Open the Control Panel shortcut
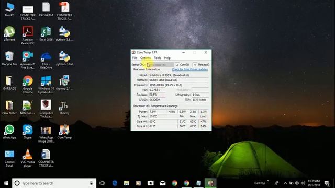 pyautogui.click(x=9, y=158)
